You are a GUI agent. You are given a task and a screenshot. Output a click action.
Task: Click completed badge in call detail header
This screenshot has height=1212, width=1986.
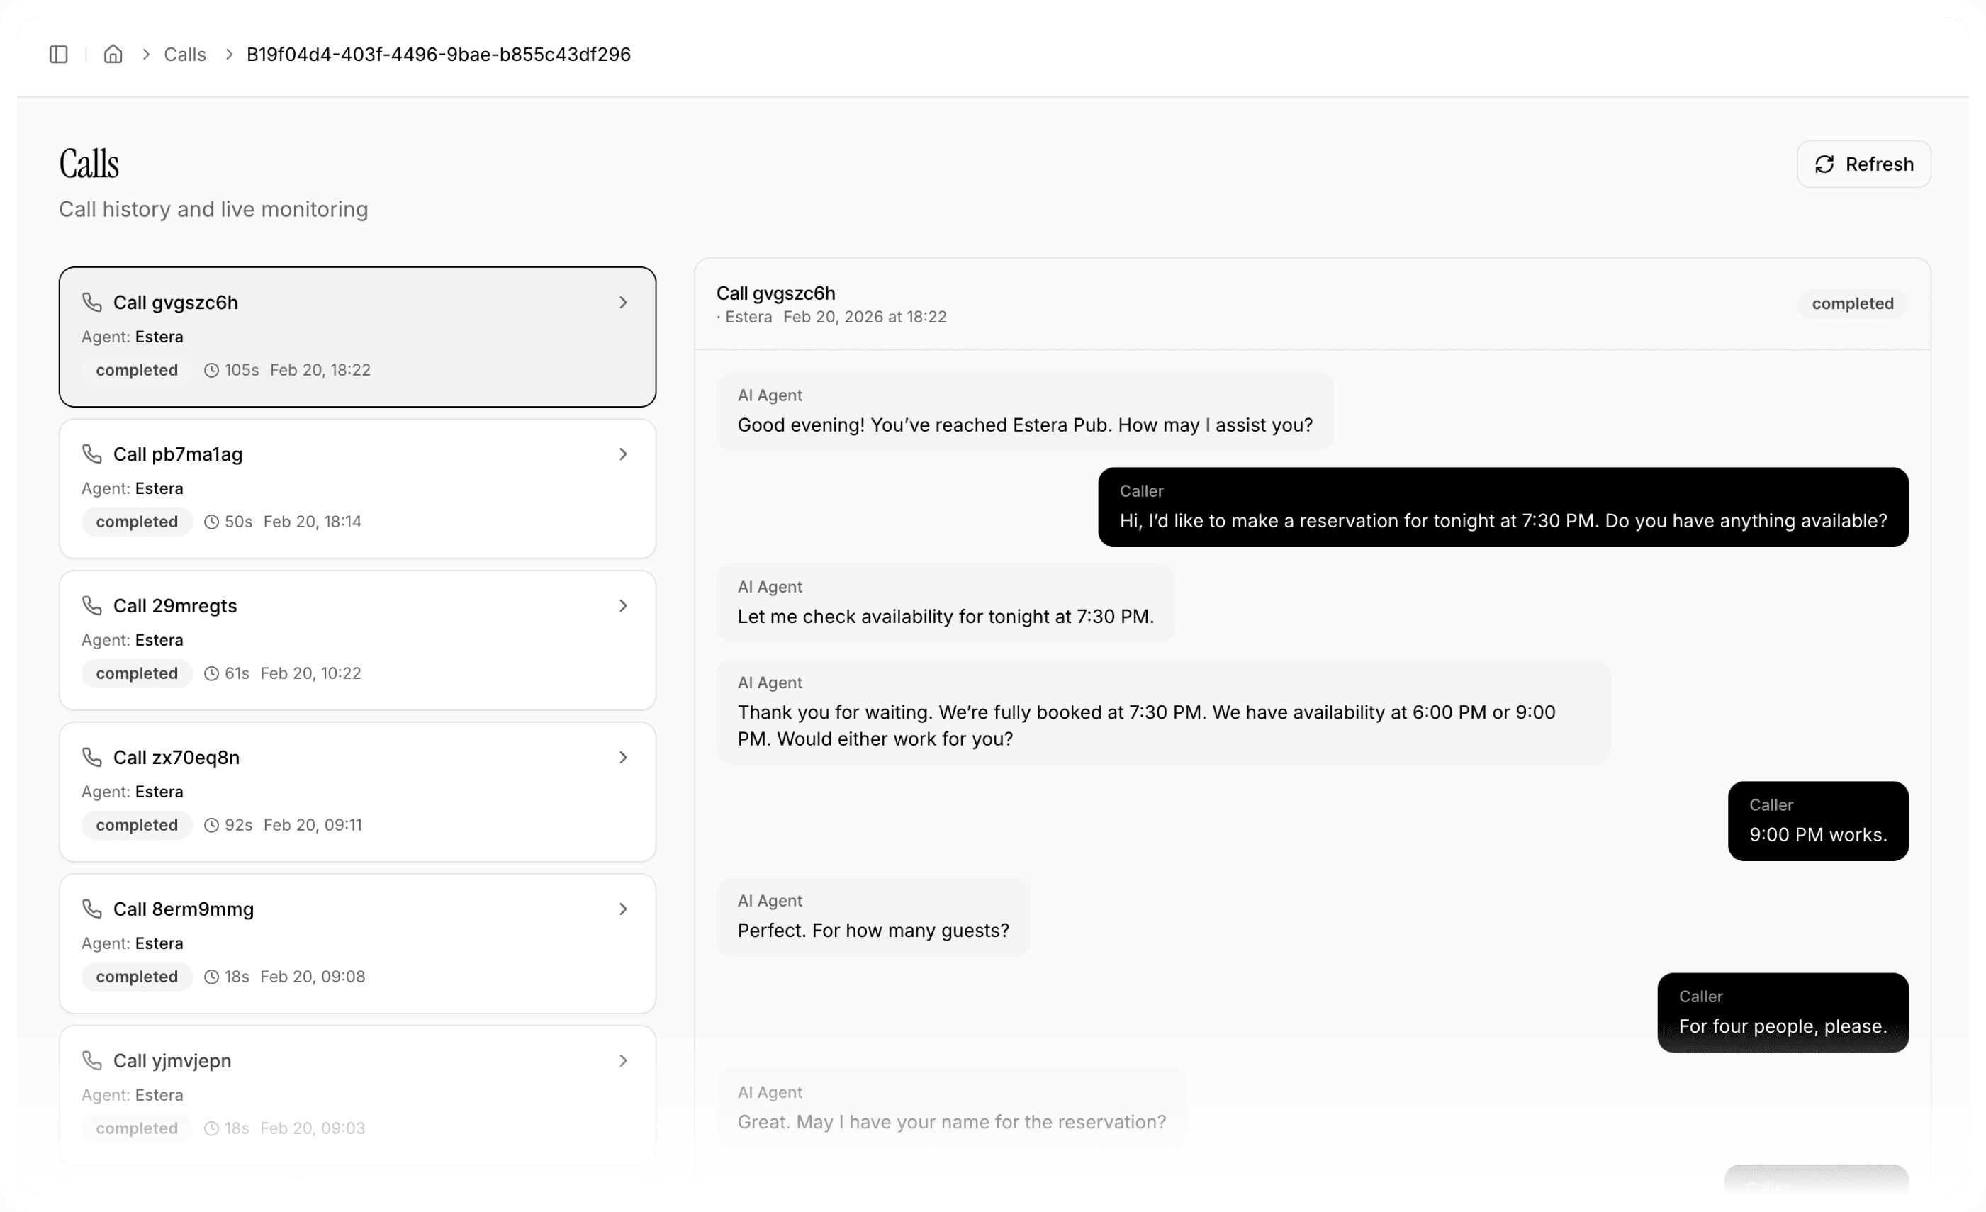[1852, 304]
